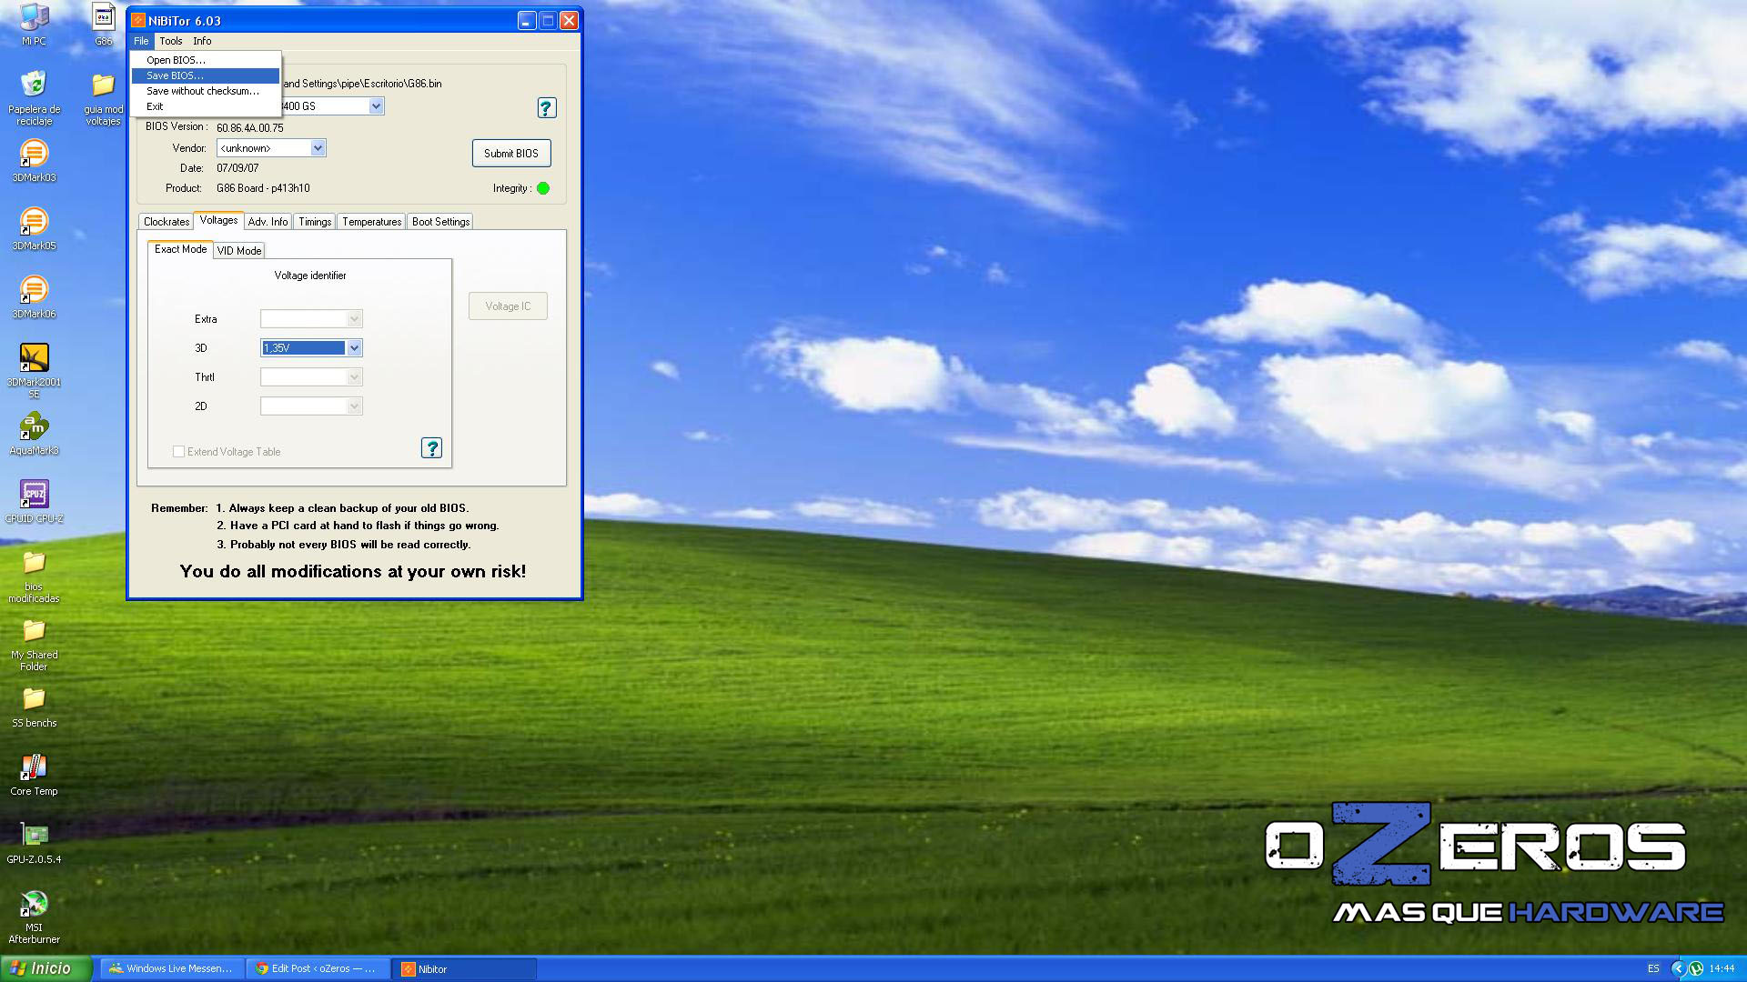Open the Info menu
The image size is (1747, 982).
202,41
